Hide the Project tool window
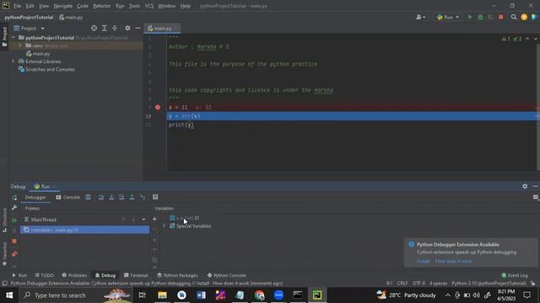Viewport: 540px width, 303px height. tap(138, 28)
